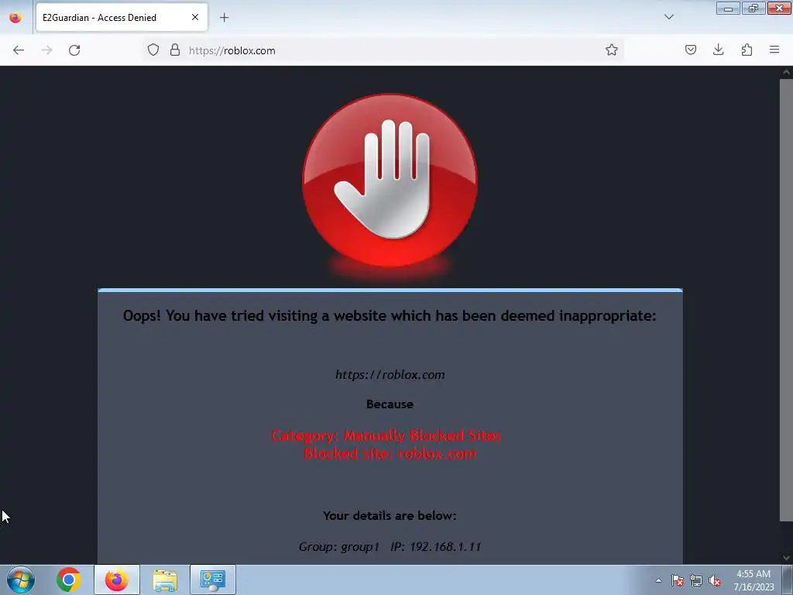Open the Firefox hamburger application menu
Screen dimensions: 793x595
click(x=774, y=50)
